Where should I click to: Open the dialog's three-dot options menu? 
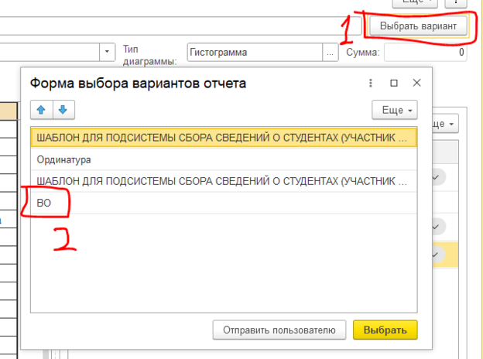pyautogui.click(x=372, y=83)
